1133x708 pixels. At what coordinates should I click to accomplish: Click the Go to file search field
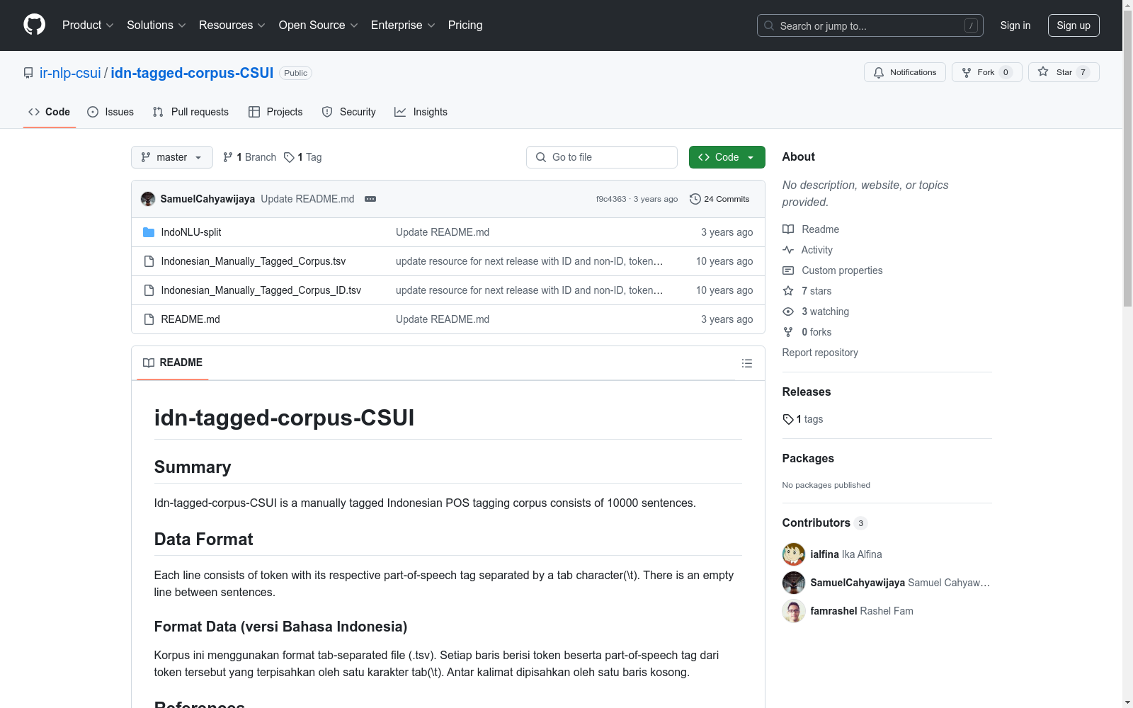[602, 157]
